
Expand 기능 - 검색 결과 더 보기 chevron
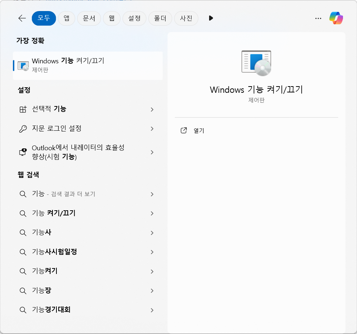click(152, 194)
